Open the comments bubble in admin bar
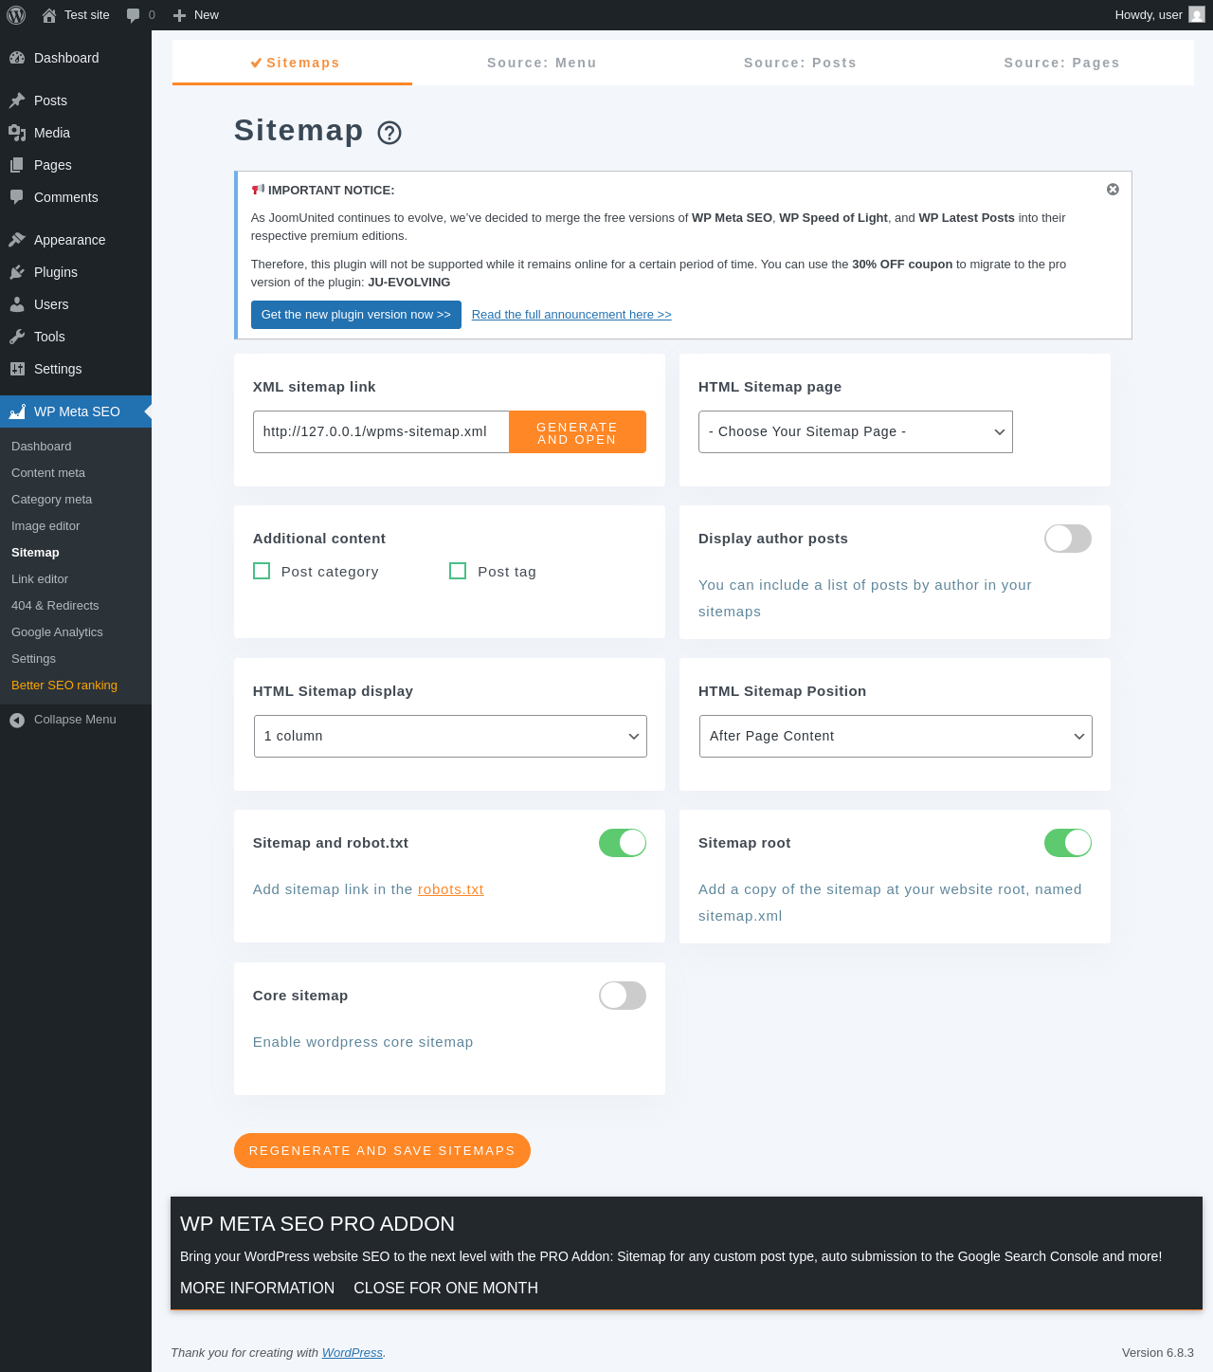This screenshot has width=1213, height=1372. click(x=134, y=15)
